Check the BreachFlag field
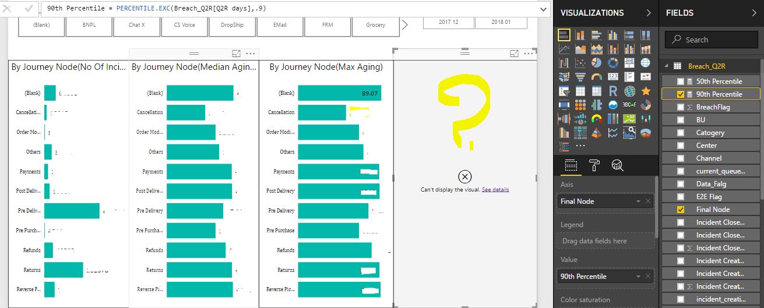 tap(681, 107)
